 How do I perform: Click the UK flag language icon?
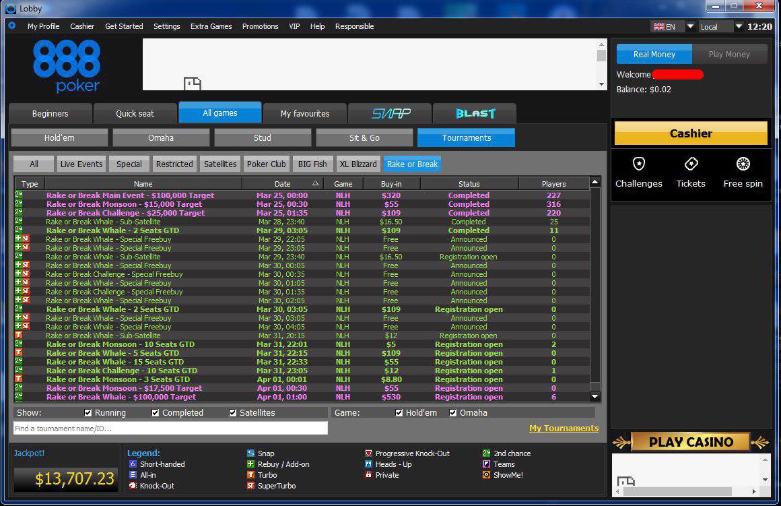click(x=658, y=27)
